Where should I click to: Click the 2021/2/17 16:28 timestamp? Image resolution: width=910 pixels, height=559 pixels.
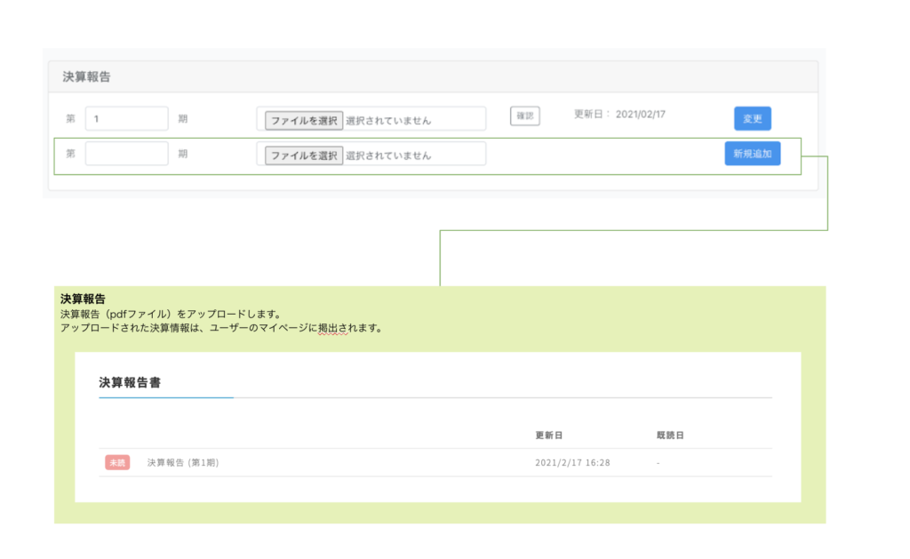(572, 463)
